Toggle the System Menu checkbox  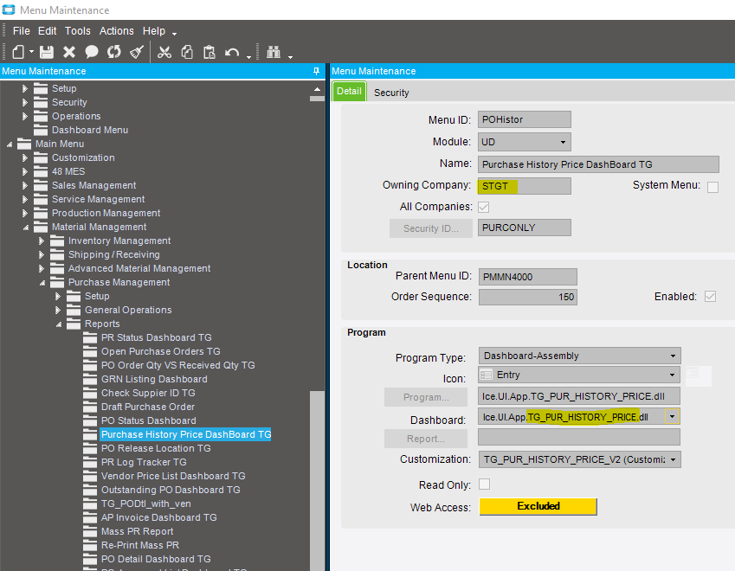click(712, 187)
